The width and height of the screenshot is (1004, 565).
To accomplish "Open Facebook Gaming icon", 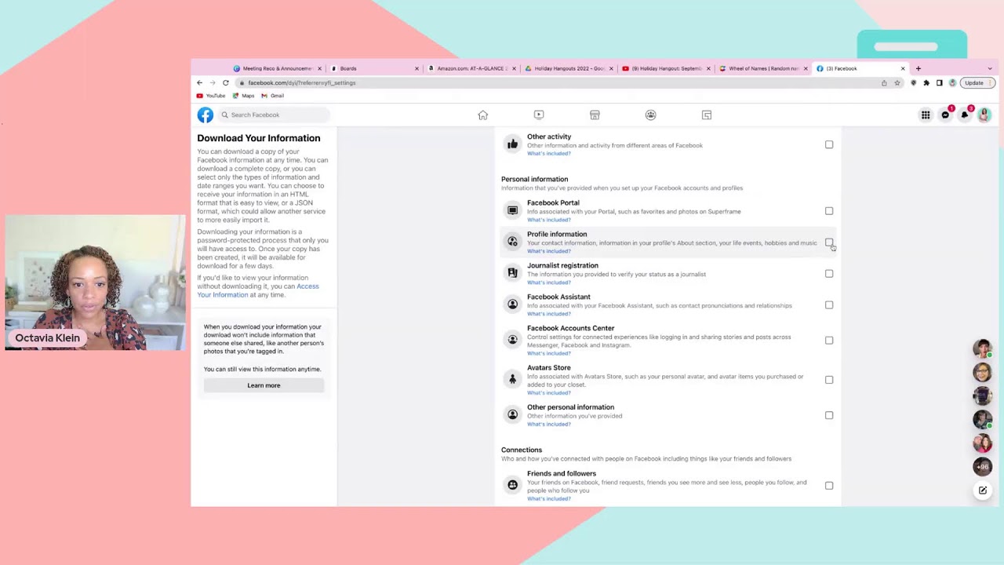I will point(707,115).
